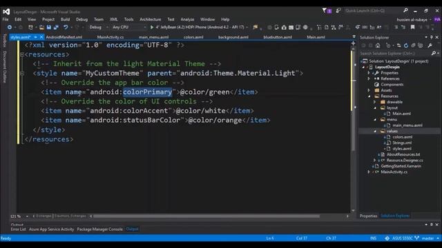Select Resource.Designer.cs in Solution Explorer
This screenshot has height=248, width=442.
click(405, 161)
